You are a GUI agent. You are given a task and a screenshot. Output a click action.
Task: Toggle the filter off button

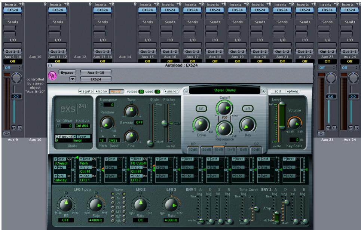tap(248, 108)
